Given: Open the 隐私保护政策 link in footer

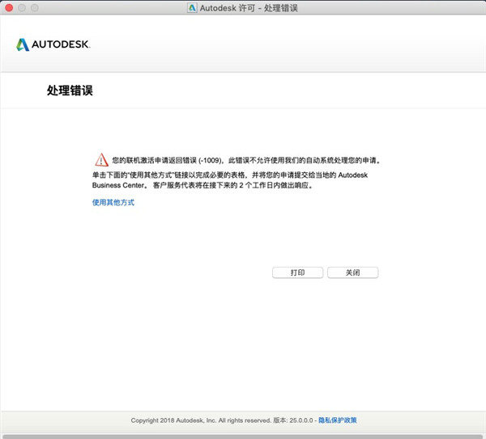Looking at the screenshot, I should click(x=337, y=420).
